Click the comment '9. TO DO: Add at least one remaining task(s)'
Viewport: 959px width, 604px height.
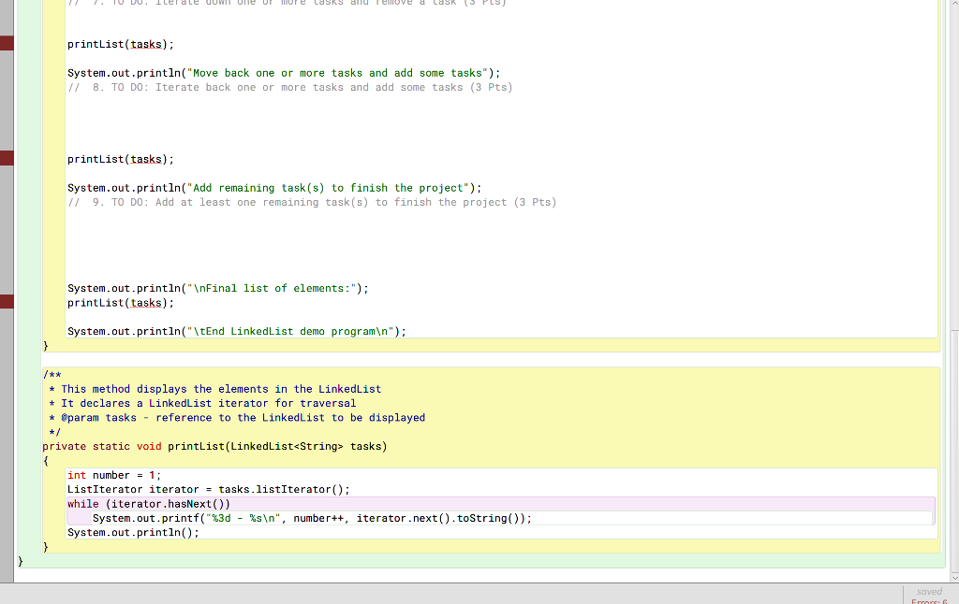(312, 202)
